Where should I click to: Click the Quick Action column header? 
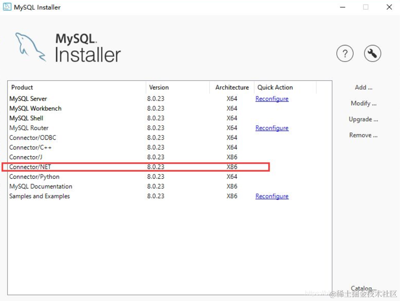click(285, 87)
